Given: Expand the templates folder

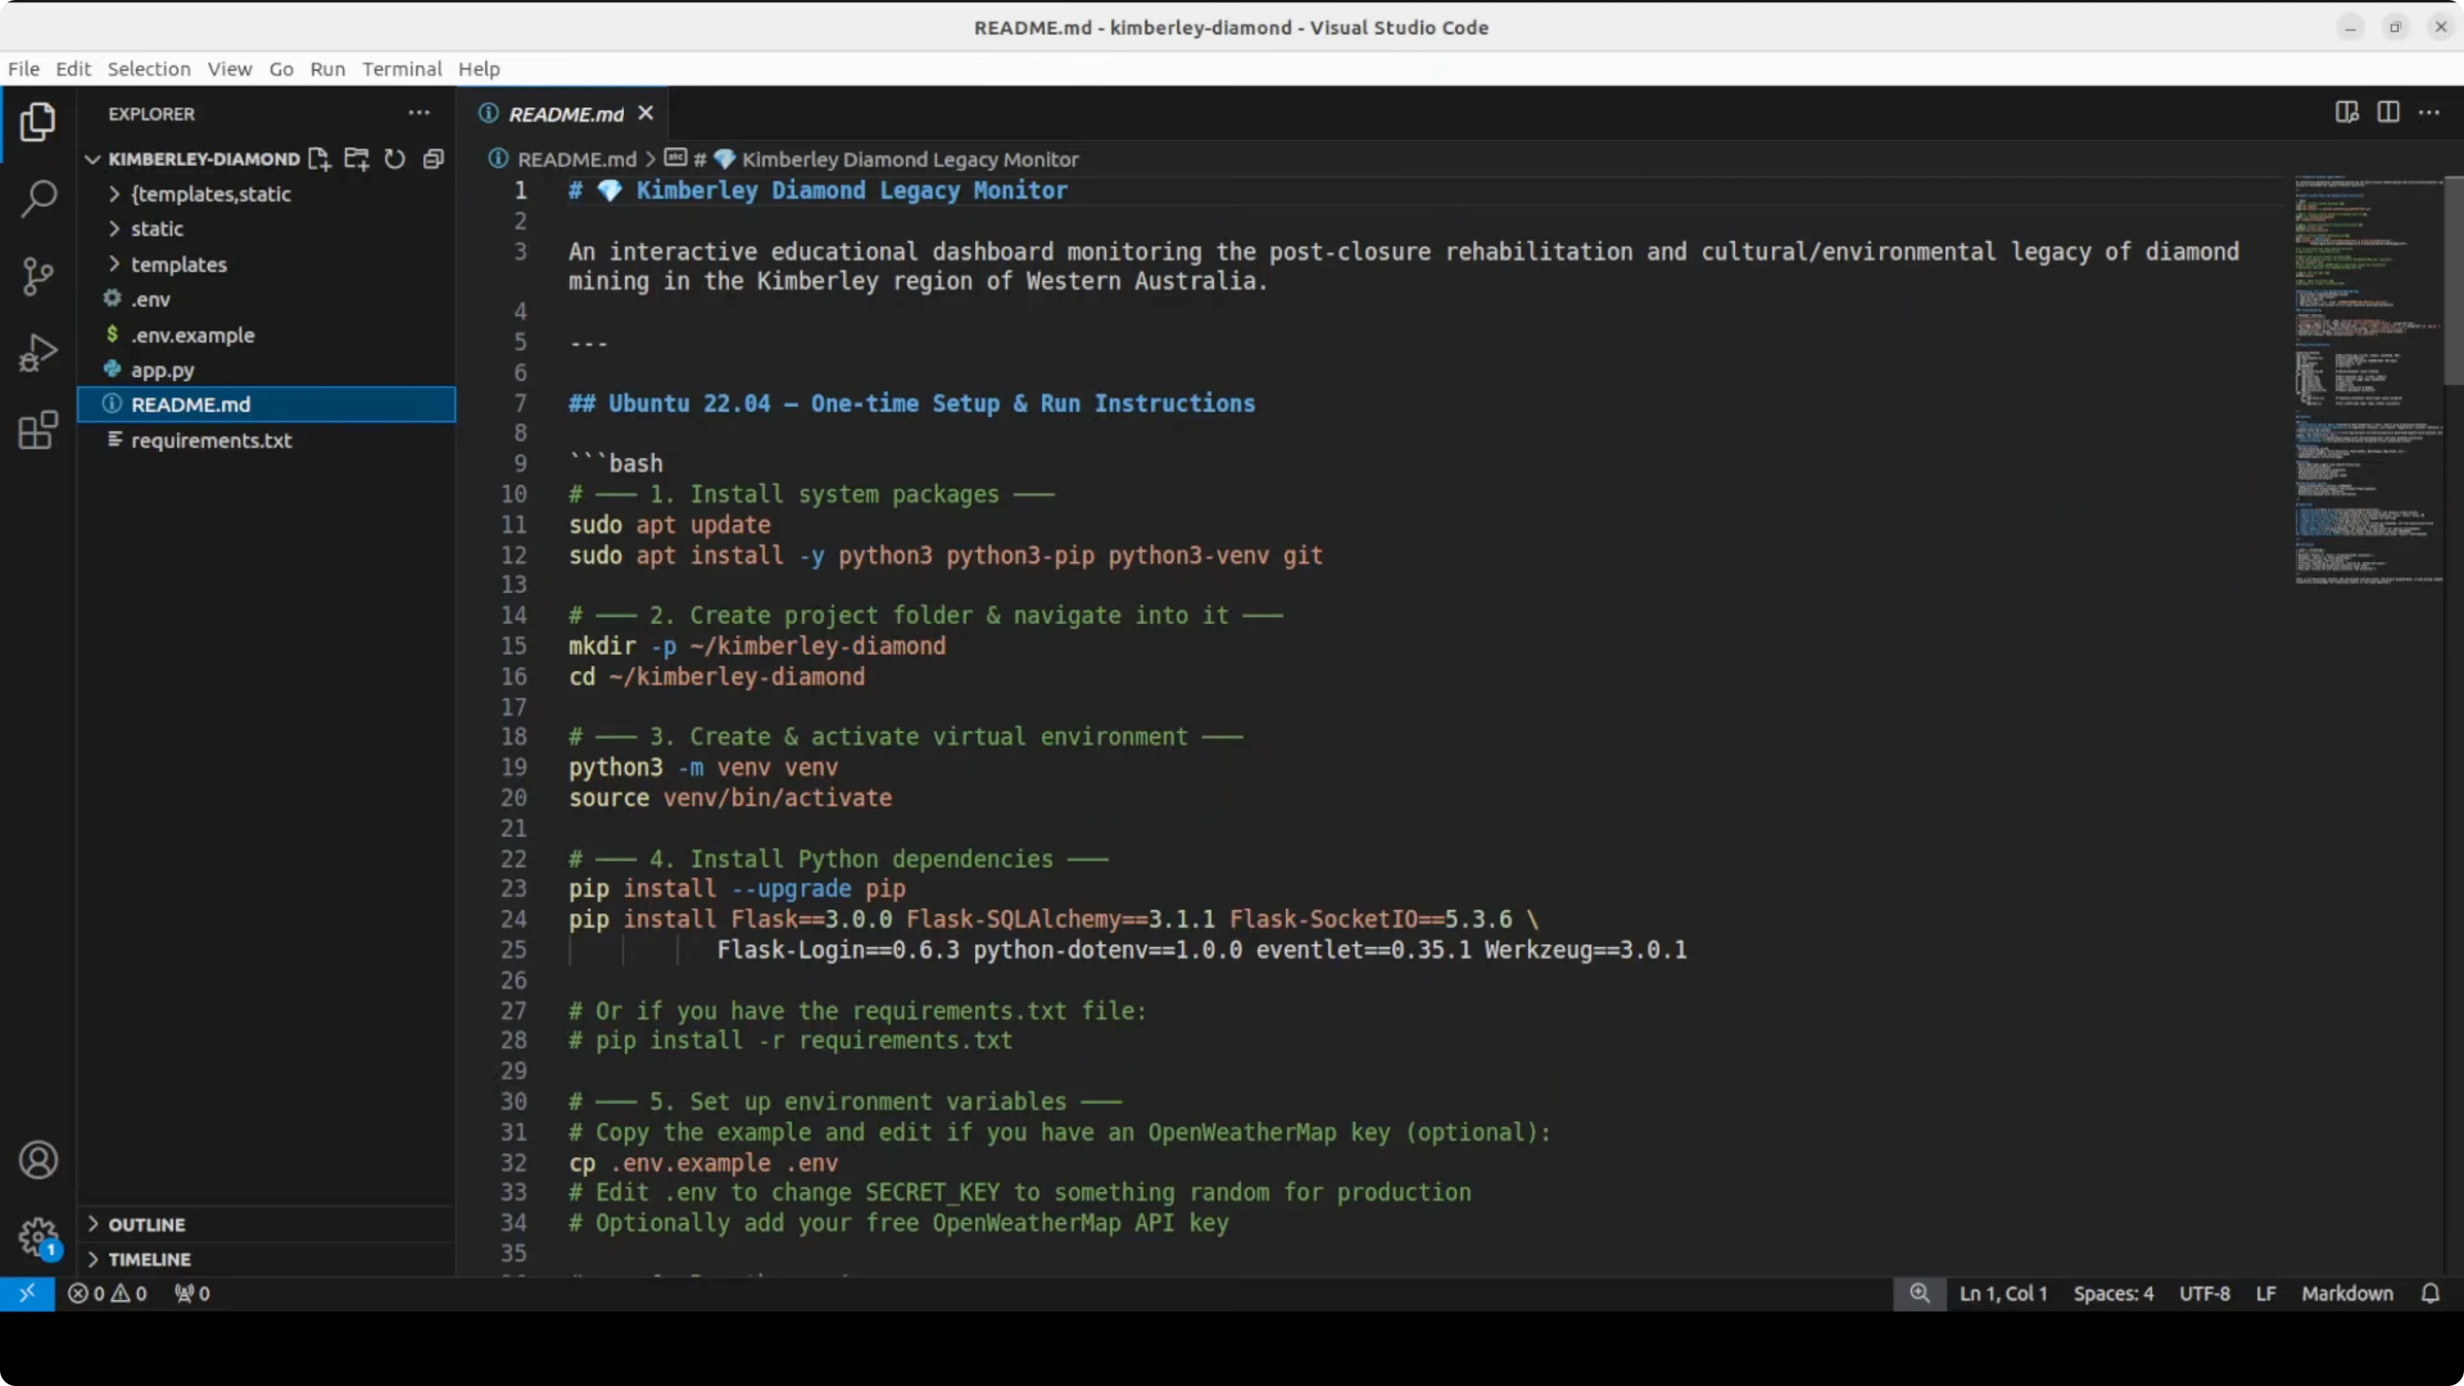Looking at the screenshot, I should coord(178,264).
